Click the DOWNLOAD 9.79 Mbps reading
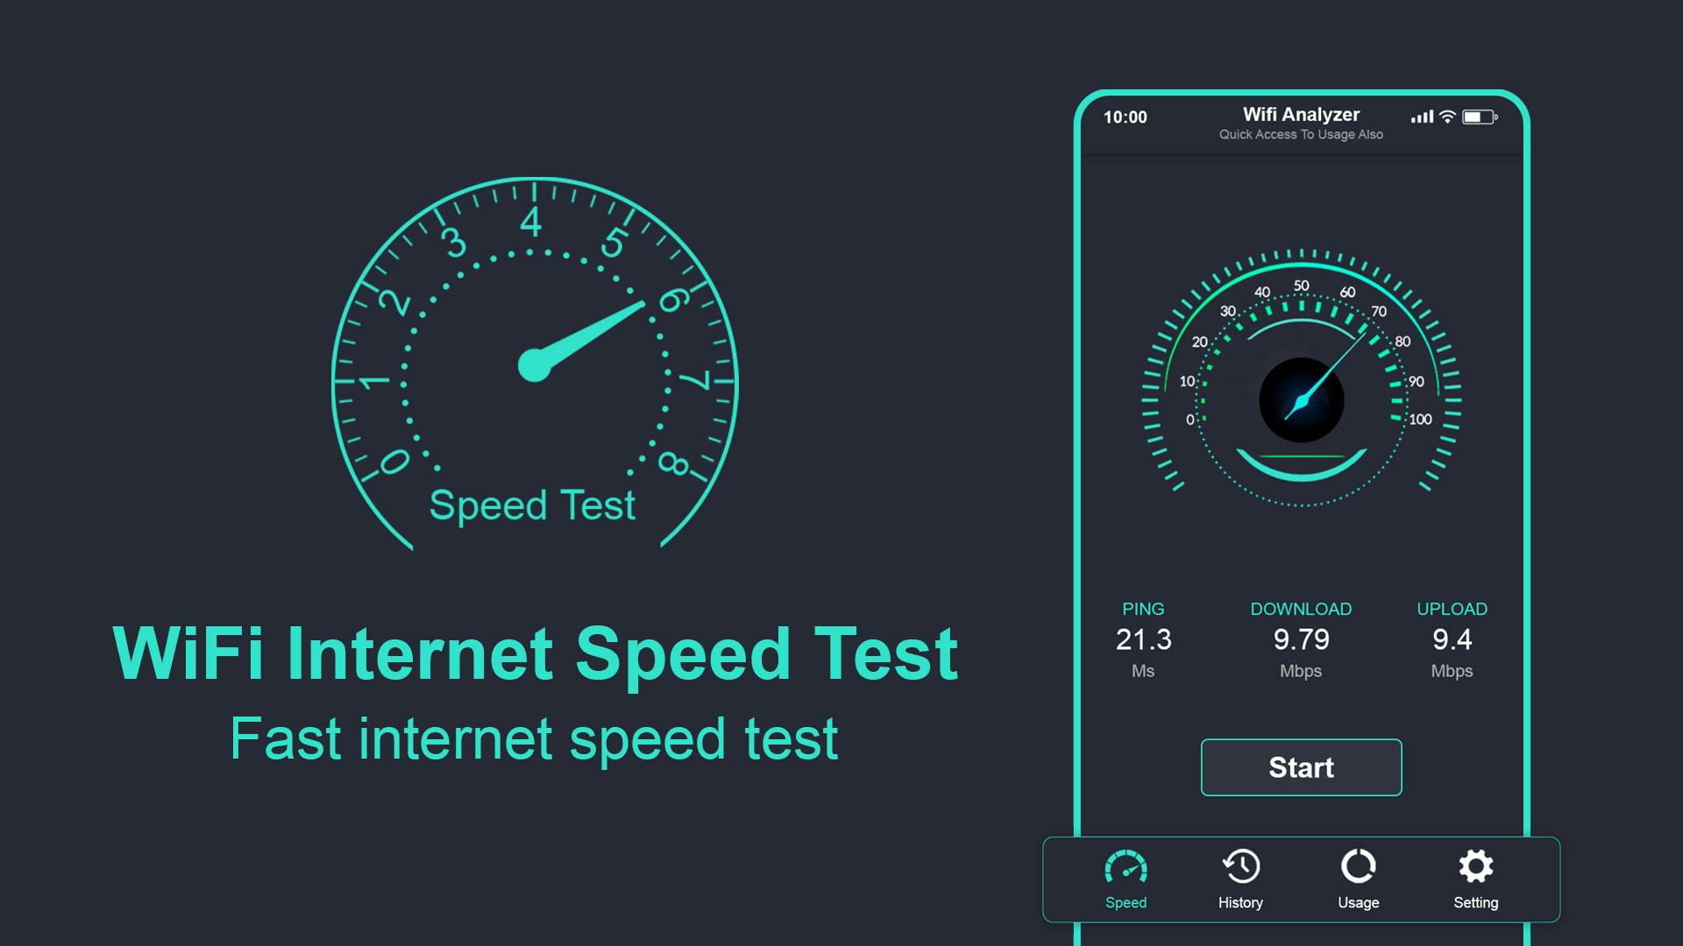Viewport: 1683px width, 946px height. click(x=1301, y=639)
